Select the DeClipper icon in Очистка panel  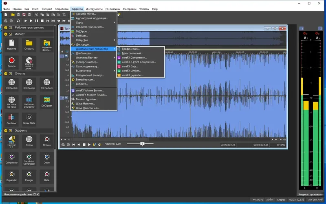(47, 100)
